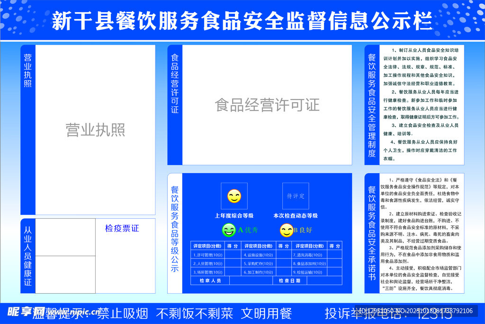Click the 营业执照 placeholder frame
This screenshot has width=485, height=324.
click(x=95, y=130)
